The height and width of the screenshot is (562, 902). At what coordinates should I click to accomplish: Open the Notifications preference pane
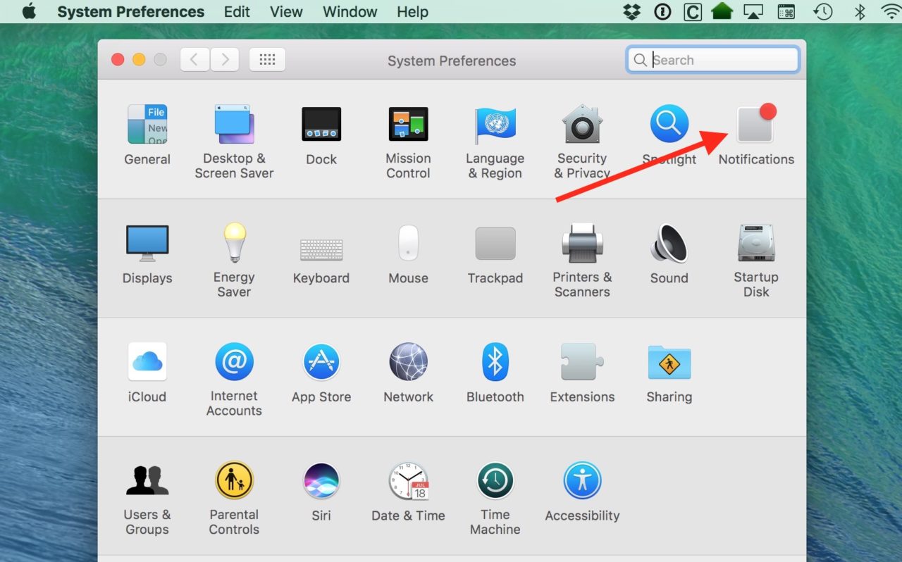pos(756,135)
